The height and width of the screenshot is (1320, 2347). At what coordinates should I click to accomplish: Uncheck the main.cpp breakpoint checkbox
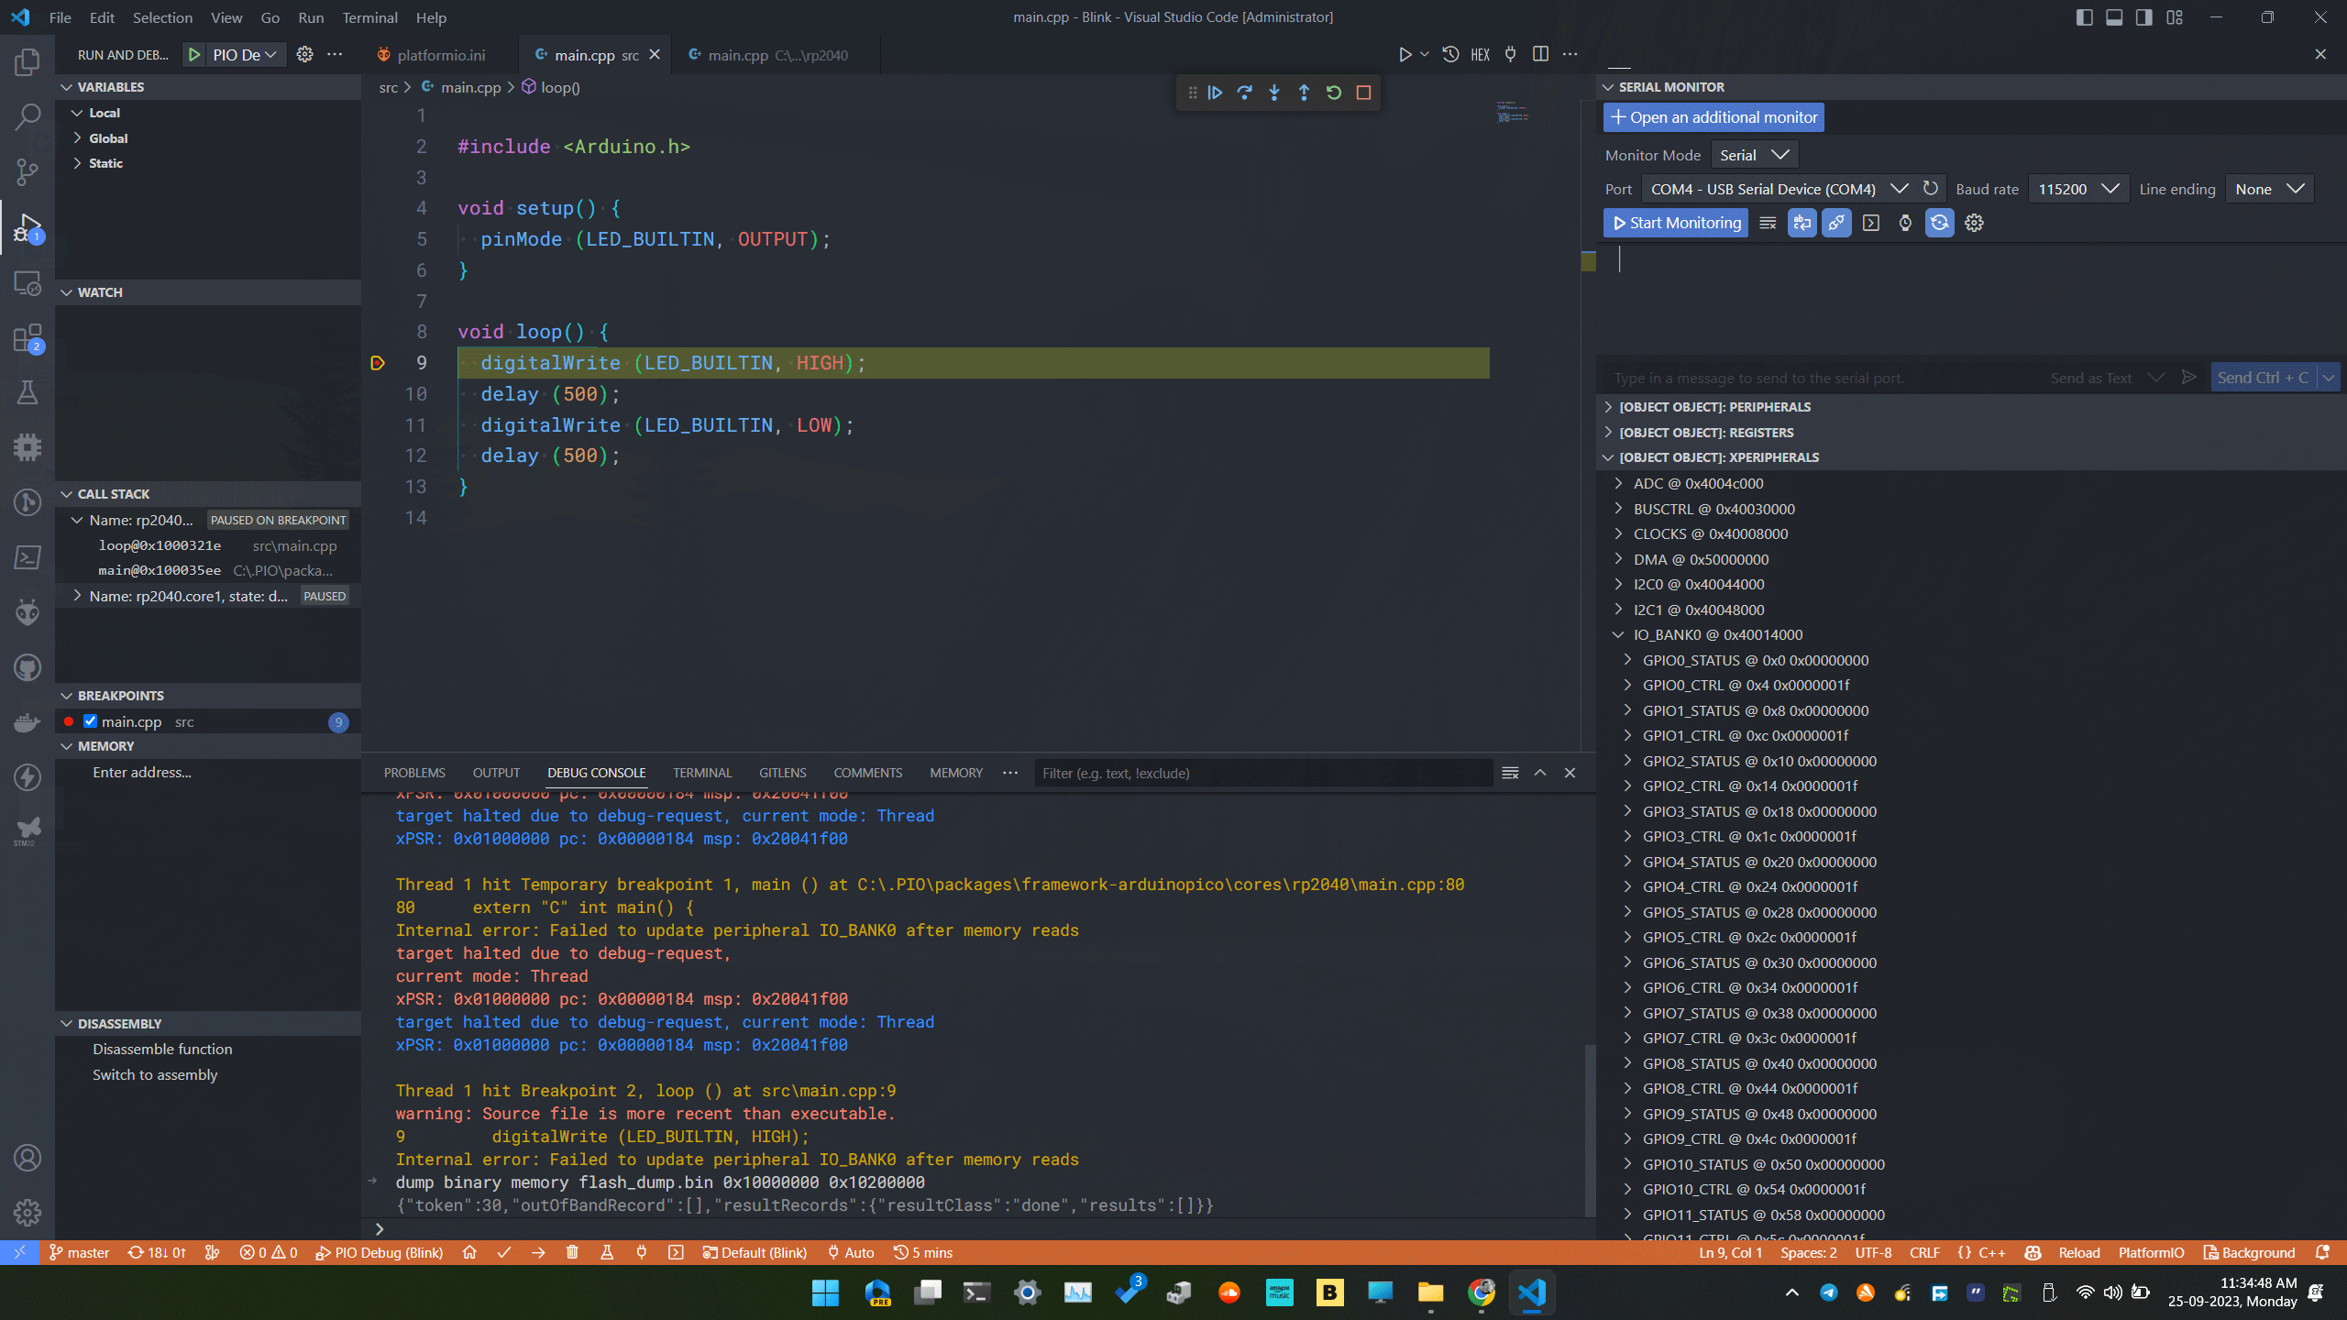click(90, 721)
